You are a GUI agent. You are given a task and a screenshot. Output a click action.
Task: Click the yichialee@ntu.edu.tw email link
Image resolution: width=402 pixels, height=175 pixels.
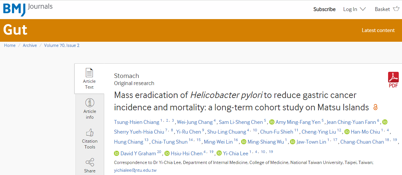coord(135,170)
